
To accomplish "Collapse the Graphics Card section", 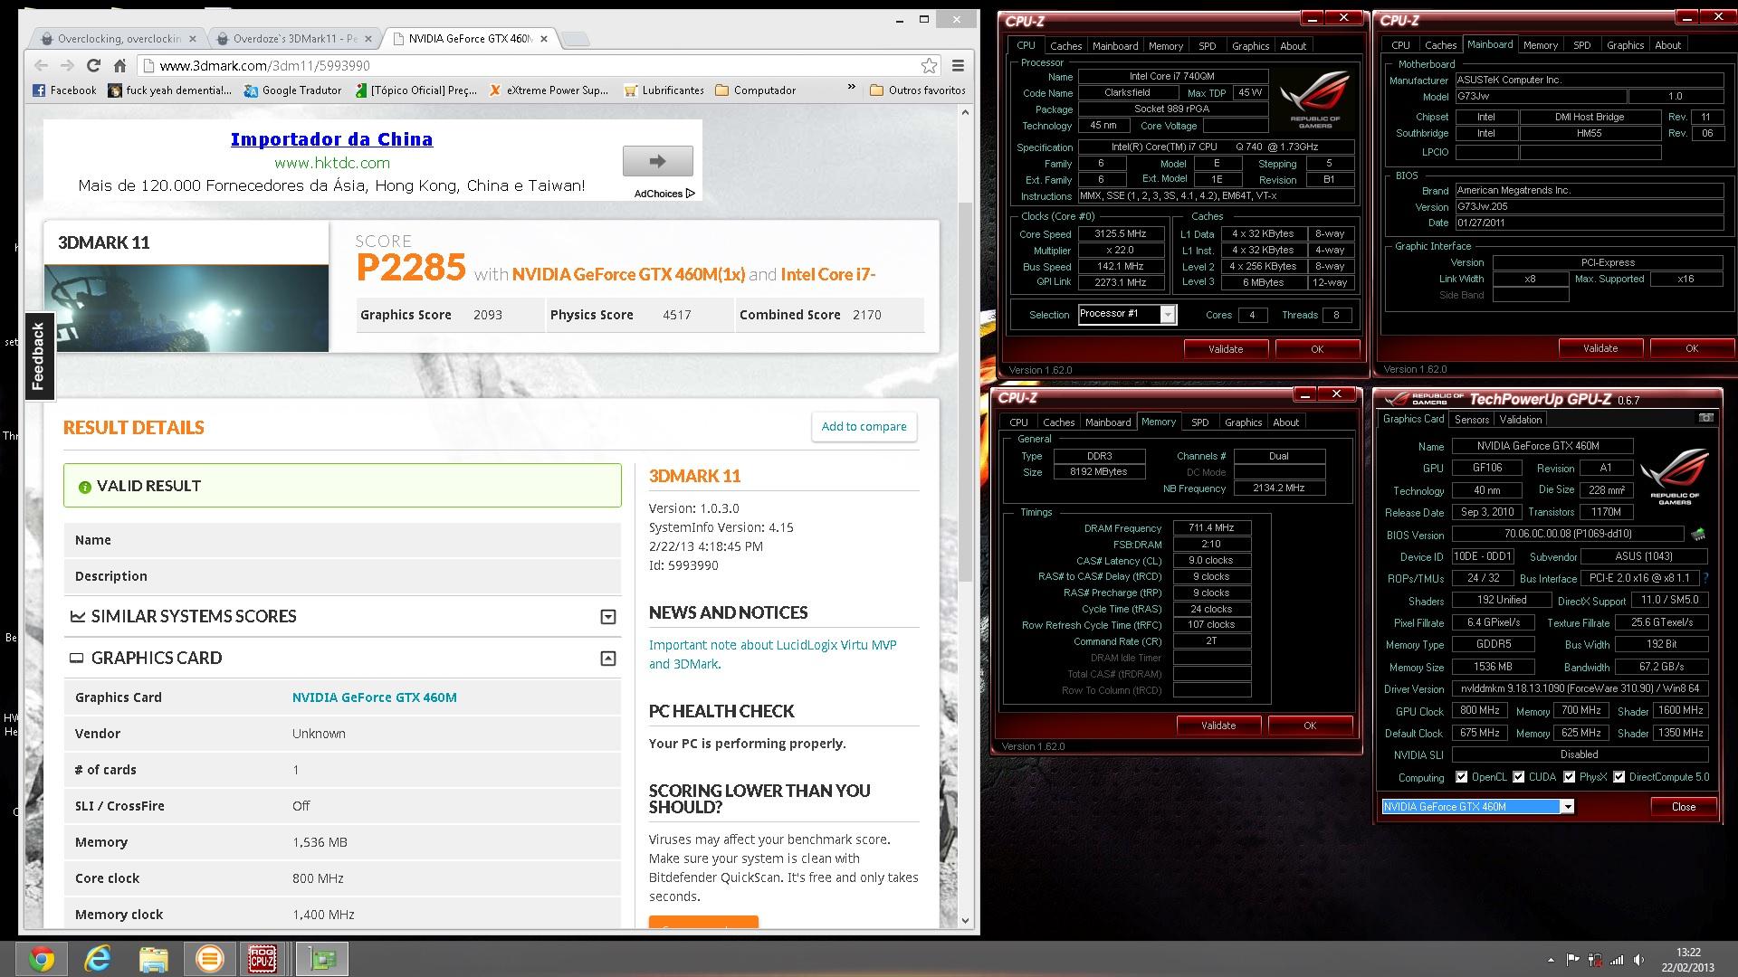I will pos(608,659).
